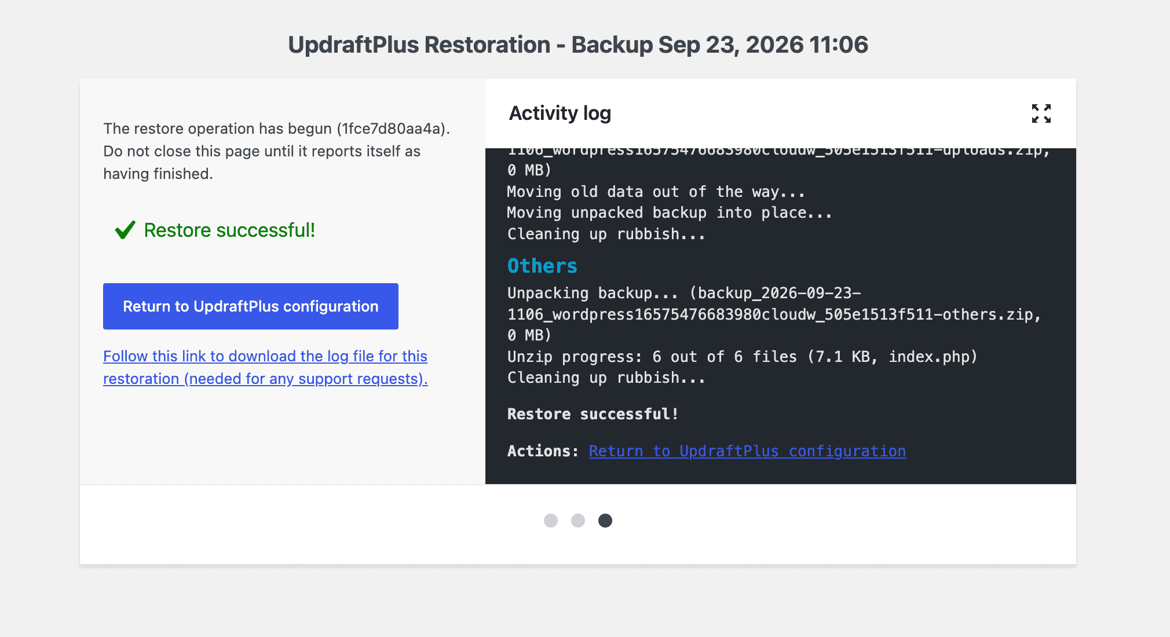Click the restore operation has begun text

point(277,151)
